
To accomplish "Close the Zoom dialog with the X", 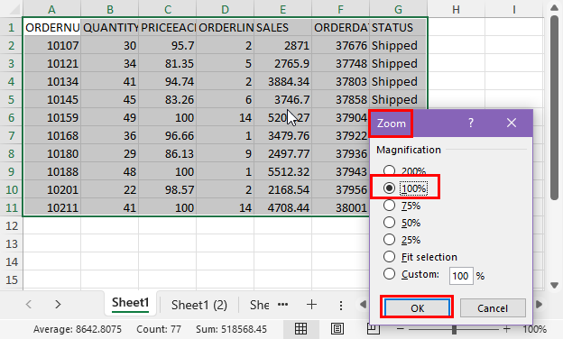I will coord(512,123).
